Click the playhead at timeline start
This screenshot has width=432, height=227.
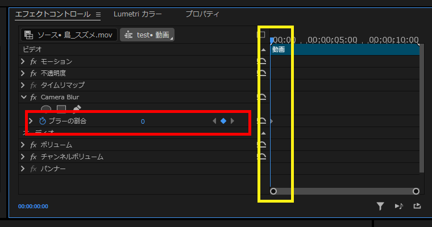click(272, 41)
